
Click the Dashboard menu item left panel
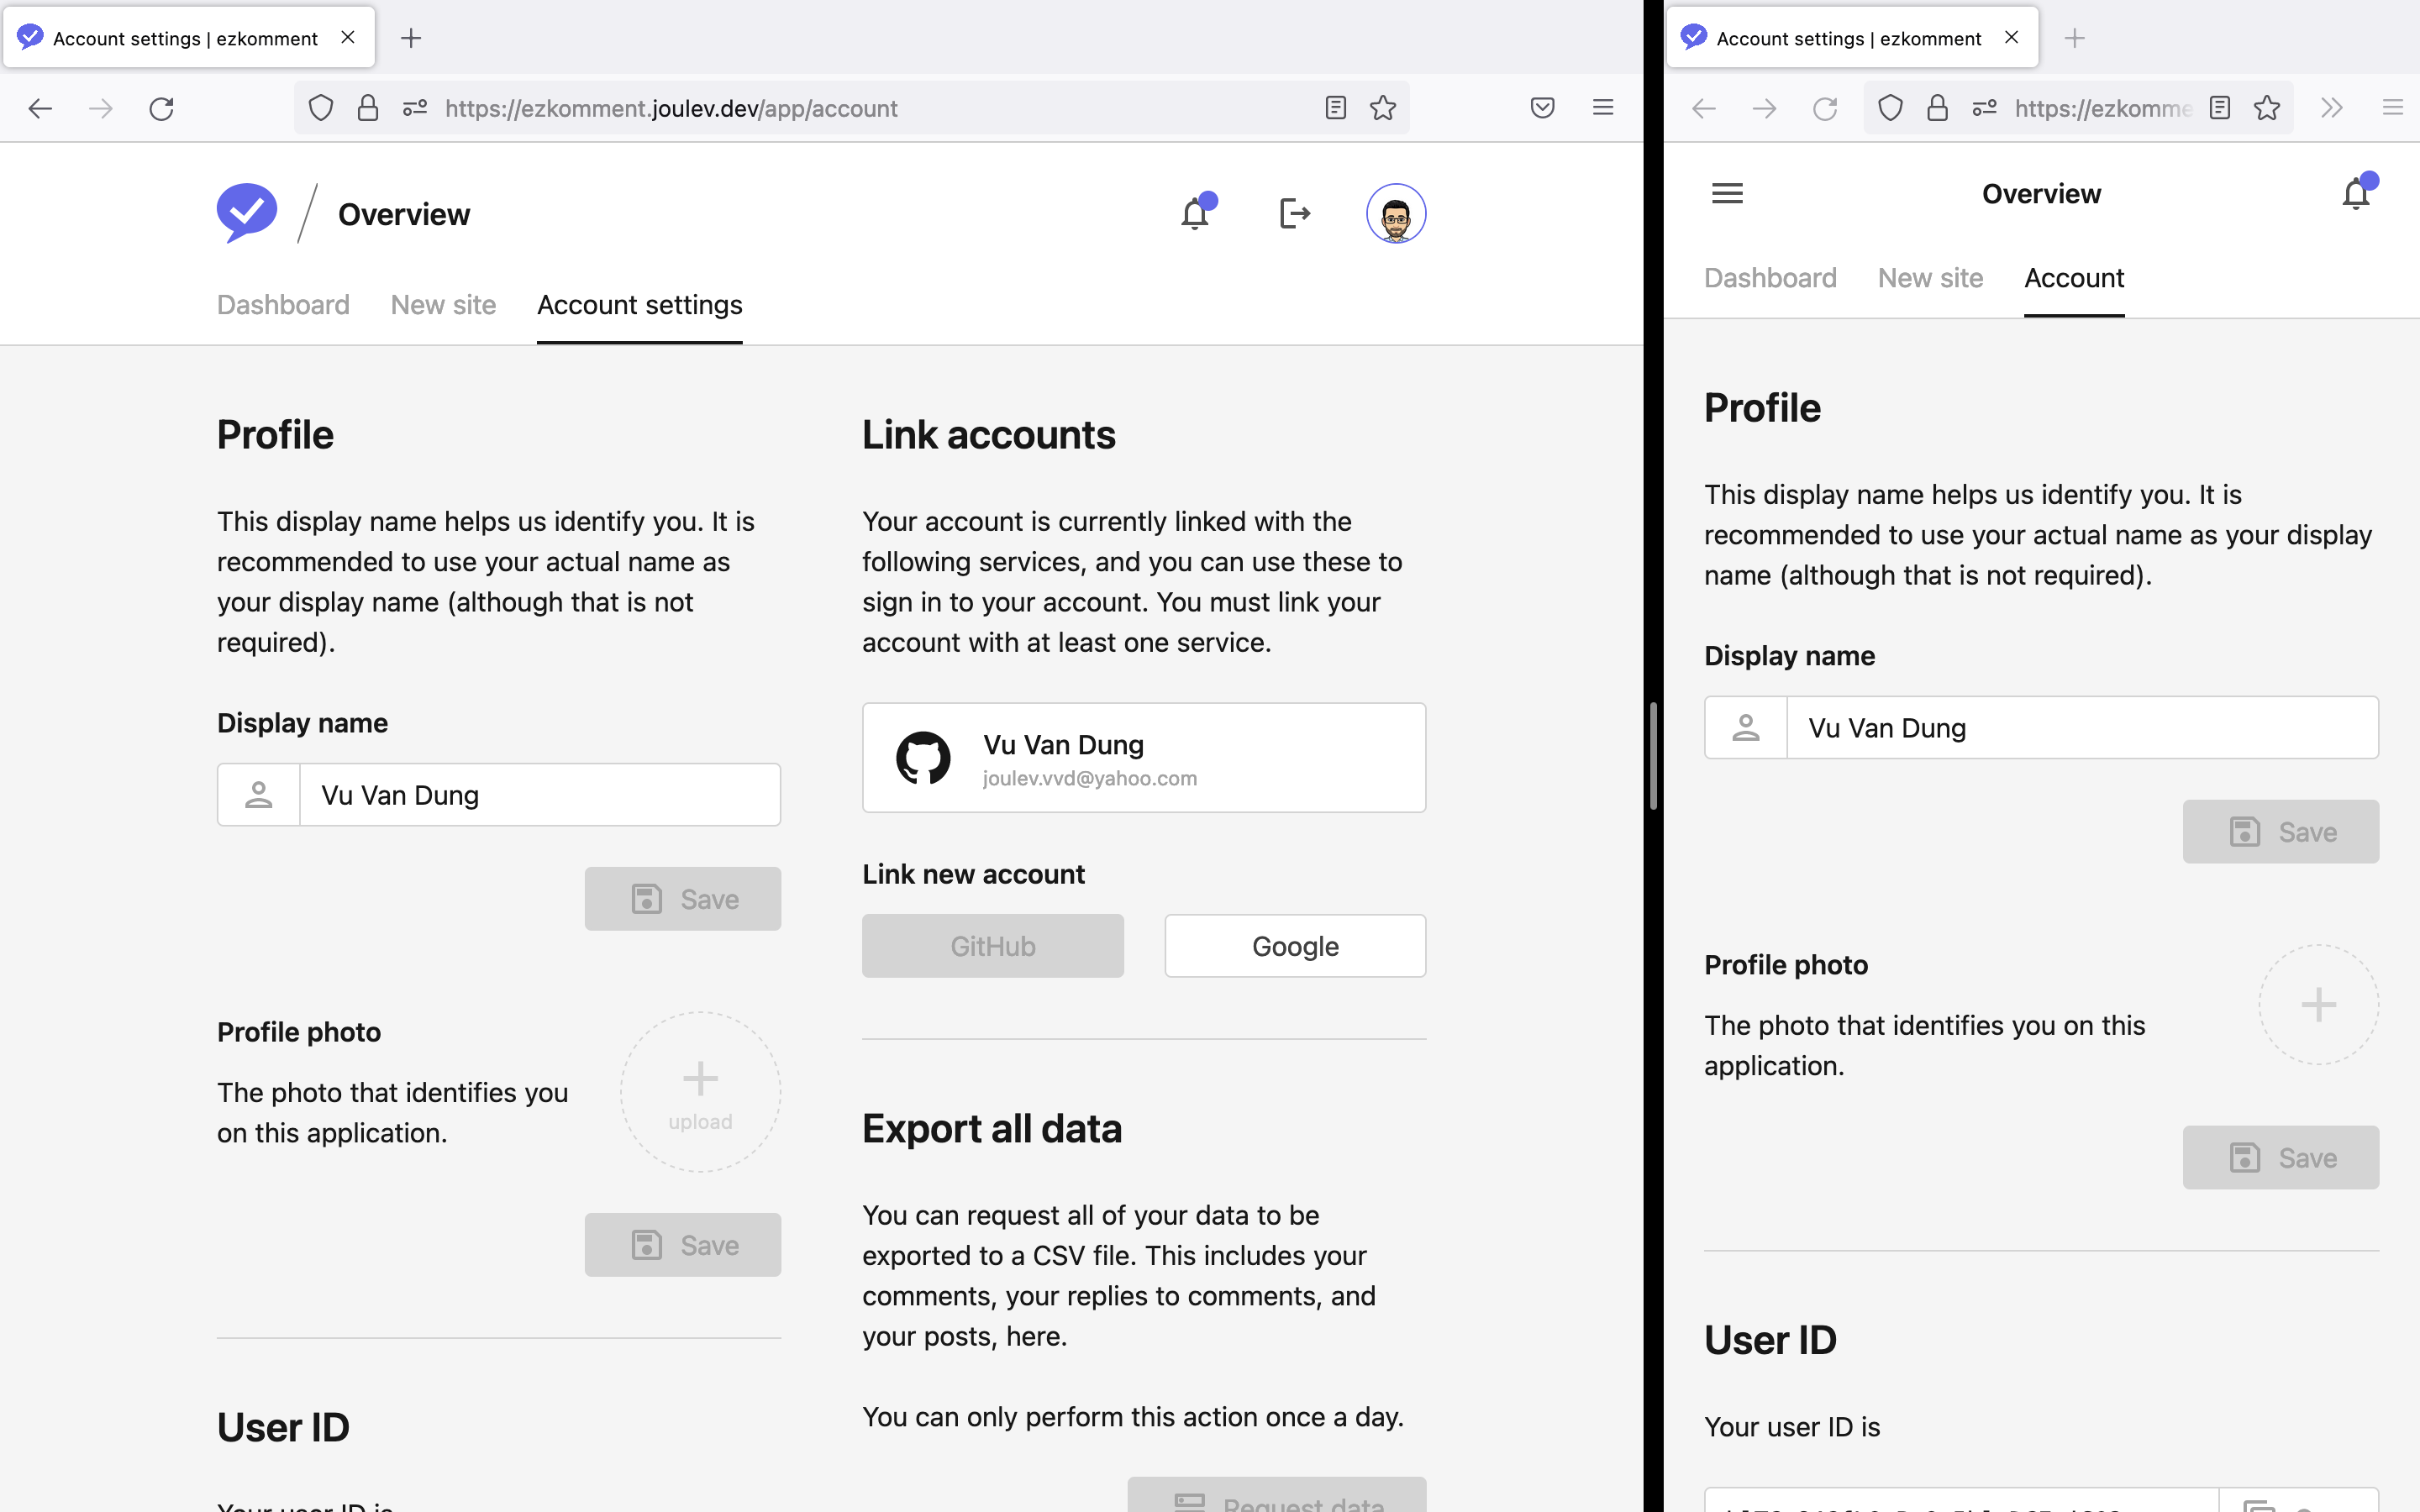point(282,305)
